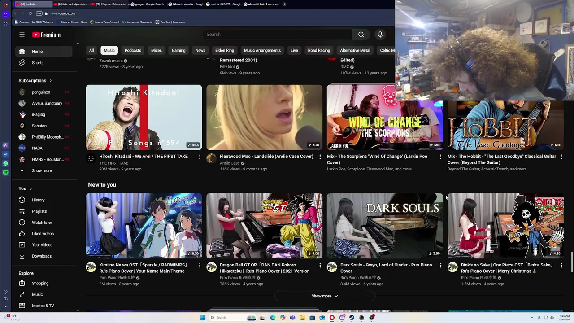Open the Sabaton subscription channel
This screenshot has width=574, height=323.
(x=43, y=126)
